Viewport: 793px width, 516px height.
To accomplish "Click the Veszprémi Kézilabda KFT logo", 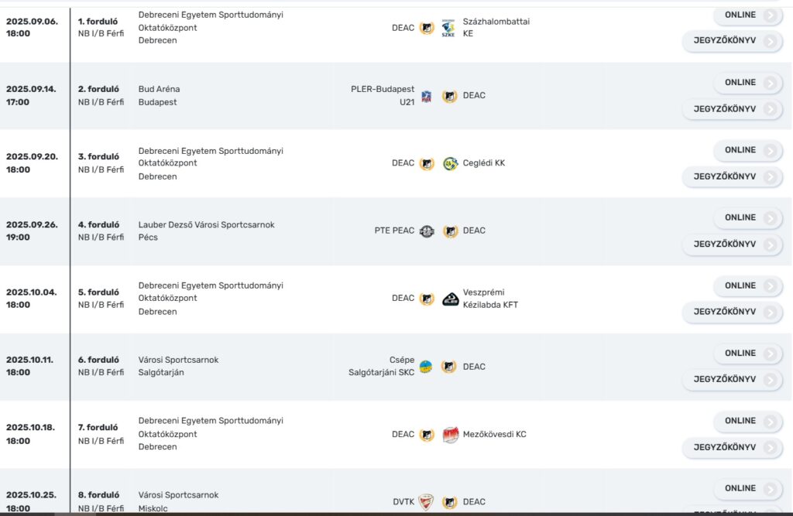I will point(450,299).
